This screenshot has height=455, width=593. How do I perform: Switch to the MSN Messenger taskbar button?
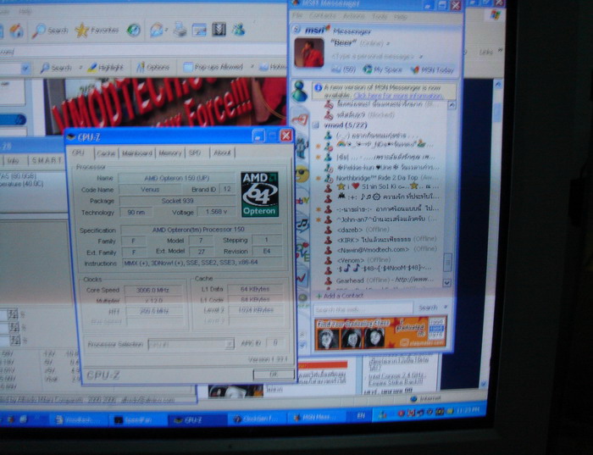316,417
